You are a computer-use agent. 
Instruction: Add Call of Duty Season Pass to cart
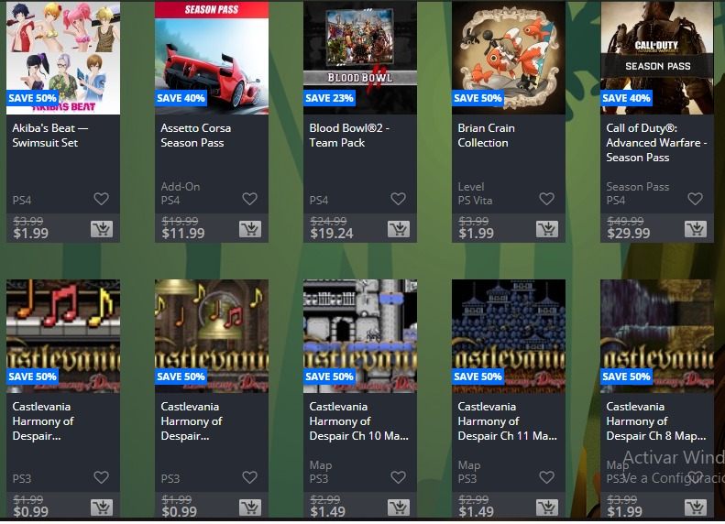pyautogui.click(x=696, y=229)
